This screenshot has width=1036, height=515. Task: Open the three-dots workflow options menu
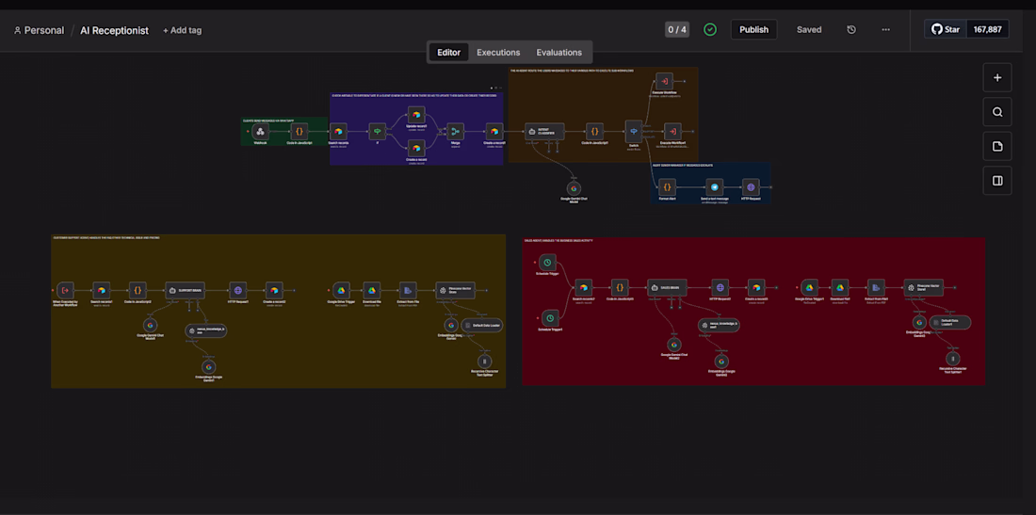point(885,30)
